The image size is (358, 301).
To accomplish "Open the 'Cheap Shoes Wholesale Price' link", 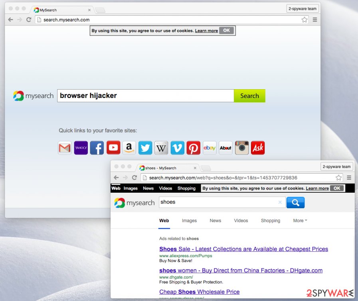I will point(199,292).
